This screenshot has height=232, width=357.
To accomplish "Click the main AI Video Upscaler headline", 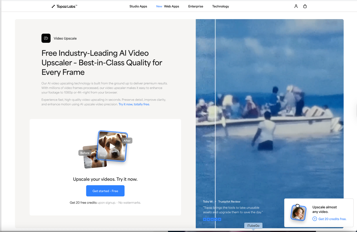I will click(x=102, y=62).
